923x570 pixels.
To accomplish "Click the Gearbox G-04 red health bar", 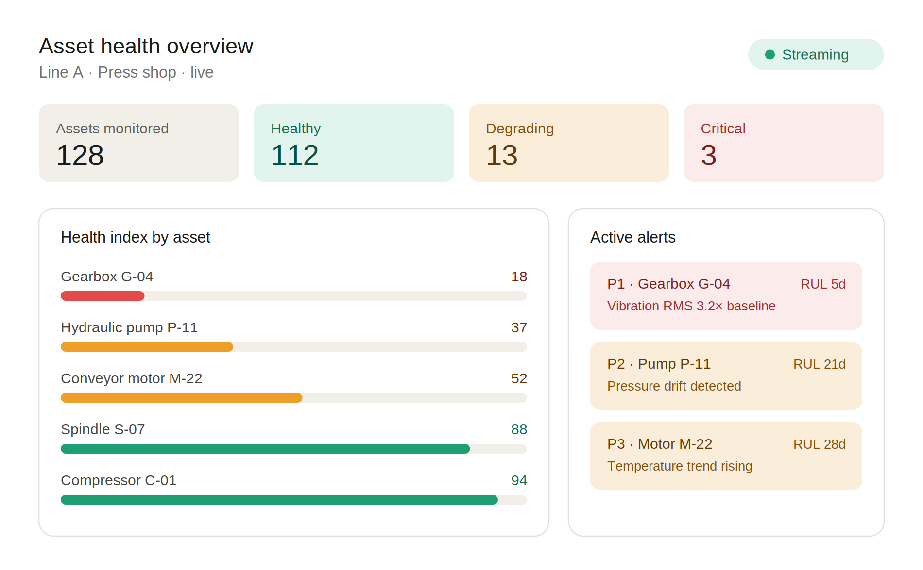I will [x=103, y=296].
